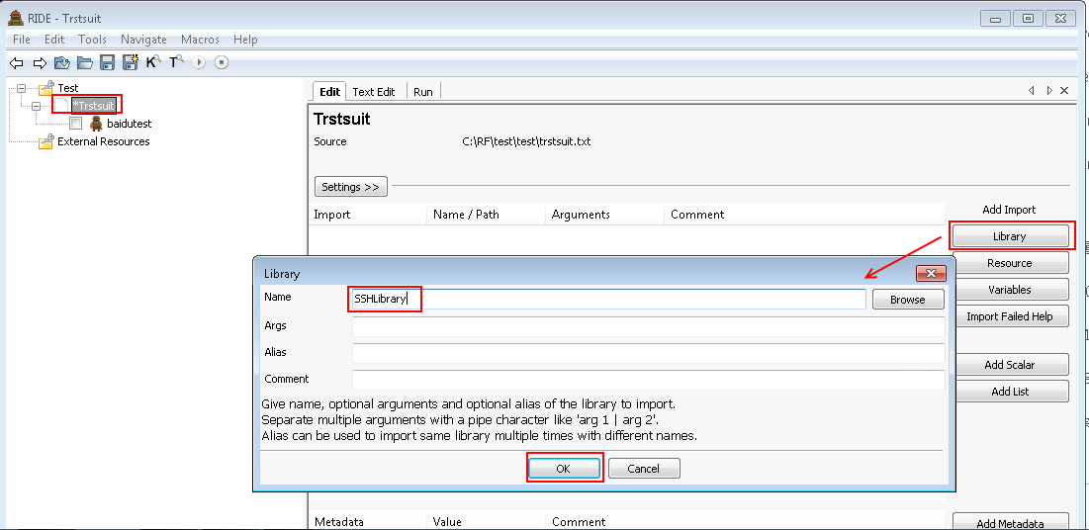Click the Args input field
The width and height of the screenshot is (1089, 530).
pos(649,326)
